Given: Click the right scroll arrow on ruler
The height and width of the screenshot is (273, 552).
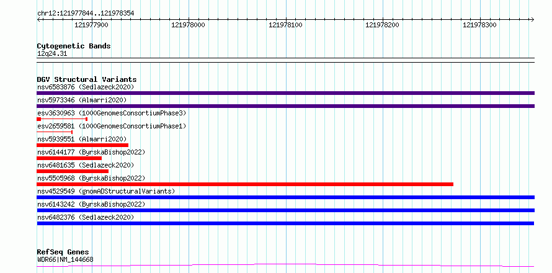Looking at the screenshot, I should [532, 19].
